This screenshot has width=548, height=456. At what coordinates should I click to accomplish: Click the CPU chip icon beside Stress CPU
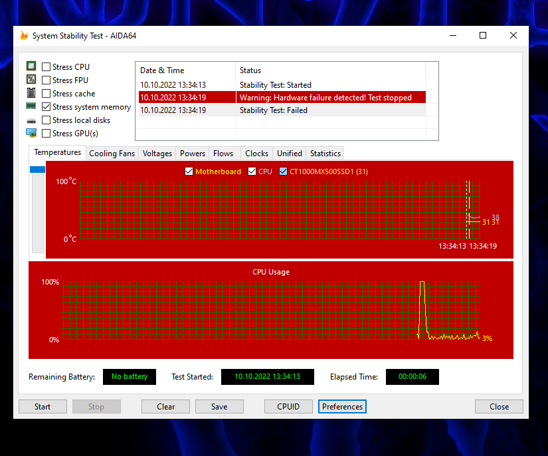point(31,66)
